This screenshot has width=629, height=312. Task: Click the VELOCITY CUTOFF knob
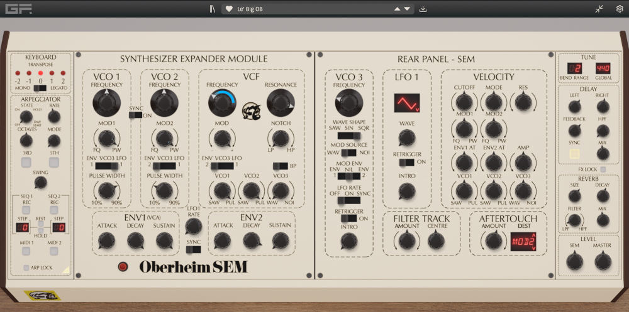(464, 102)
